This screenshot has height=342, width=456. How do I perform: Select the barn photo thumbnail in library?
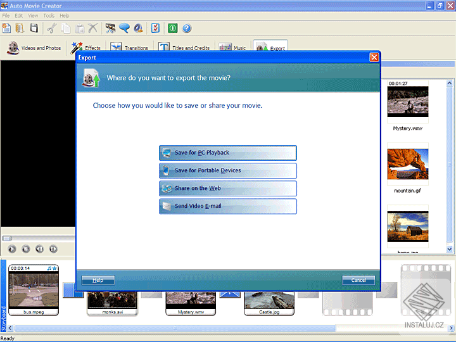408,227
